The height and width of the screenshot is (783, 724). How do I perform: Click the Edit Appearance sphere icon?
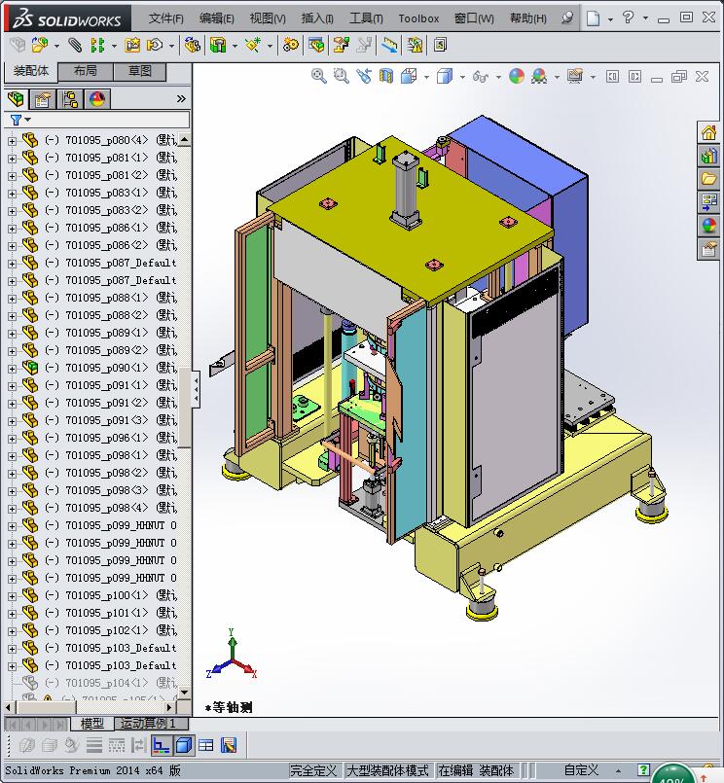point(517,77)
